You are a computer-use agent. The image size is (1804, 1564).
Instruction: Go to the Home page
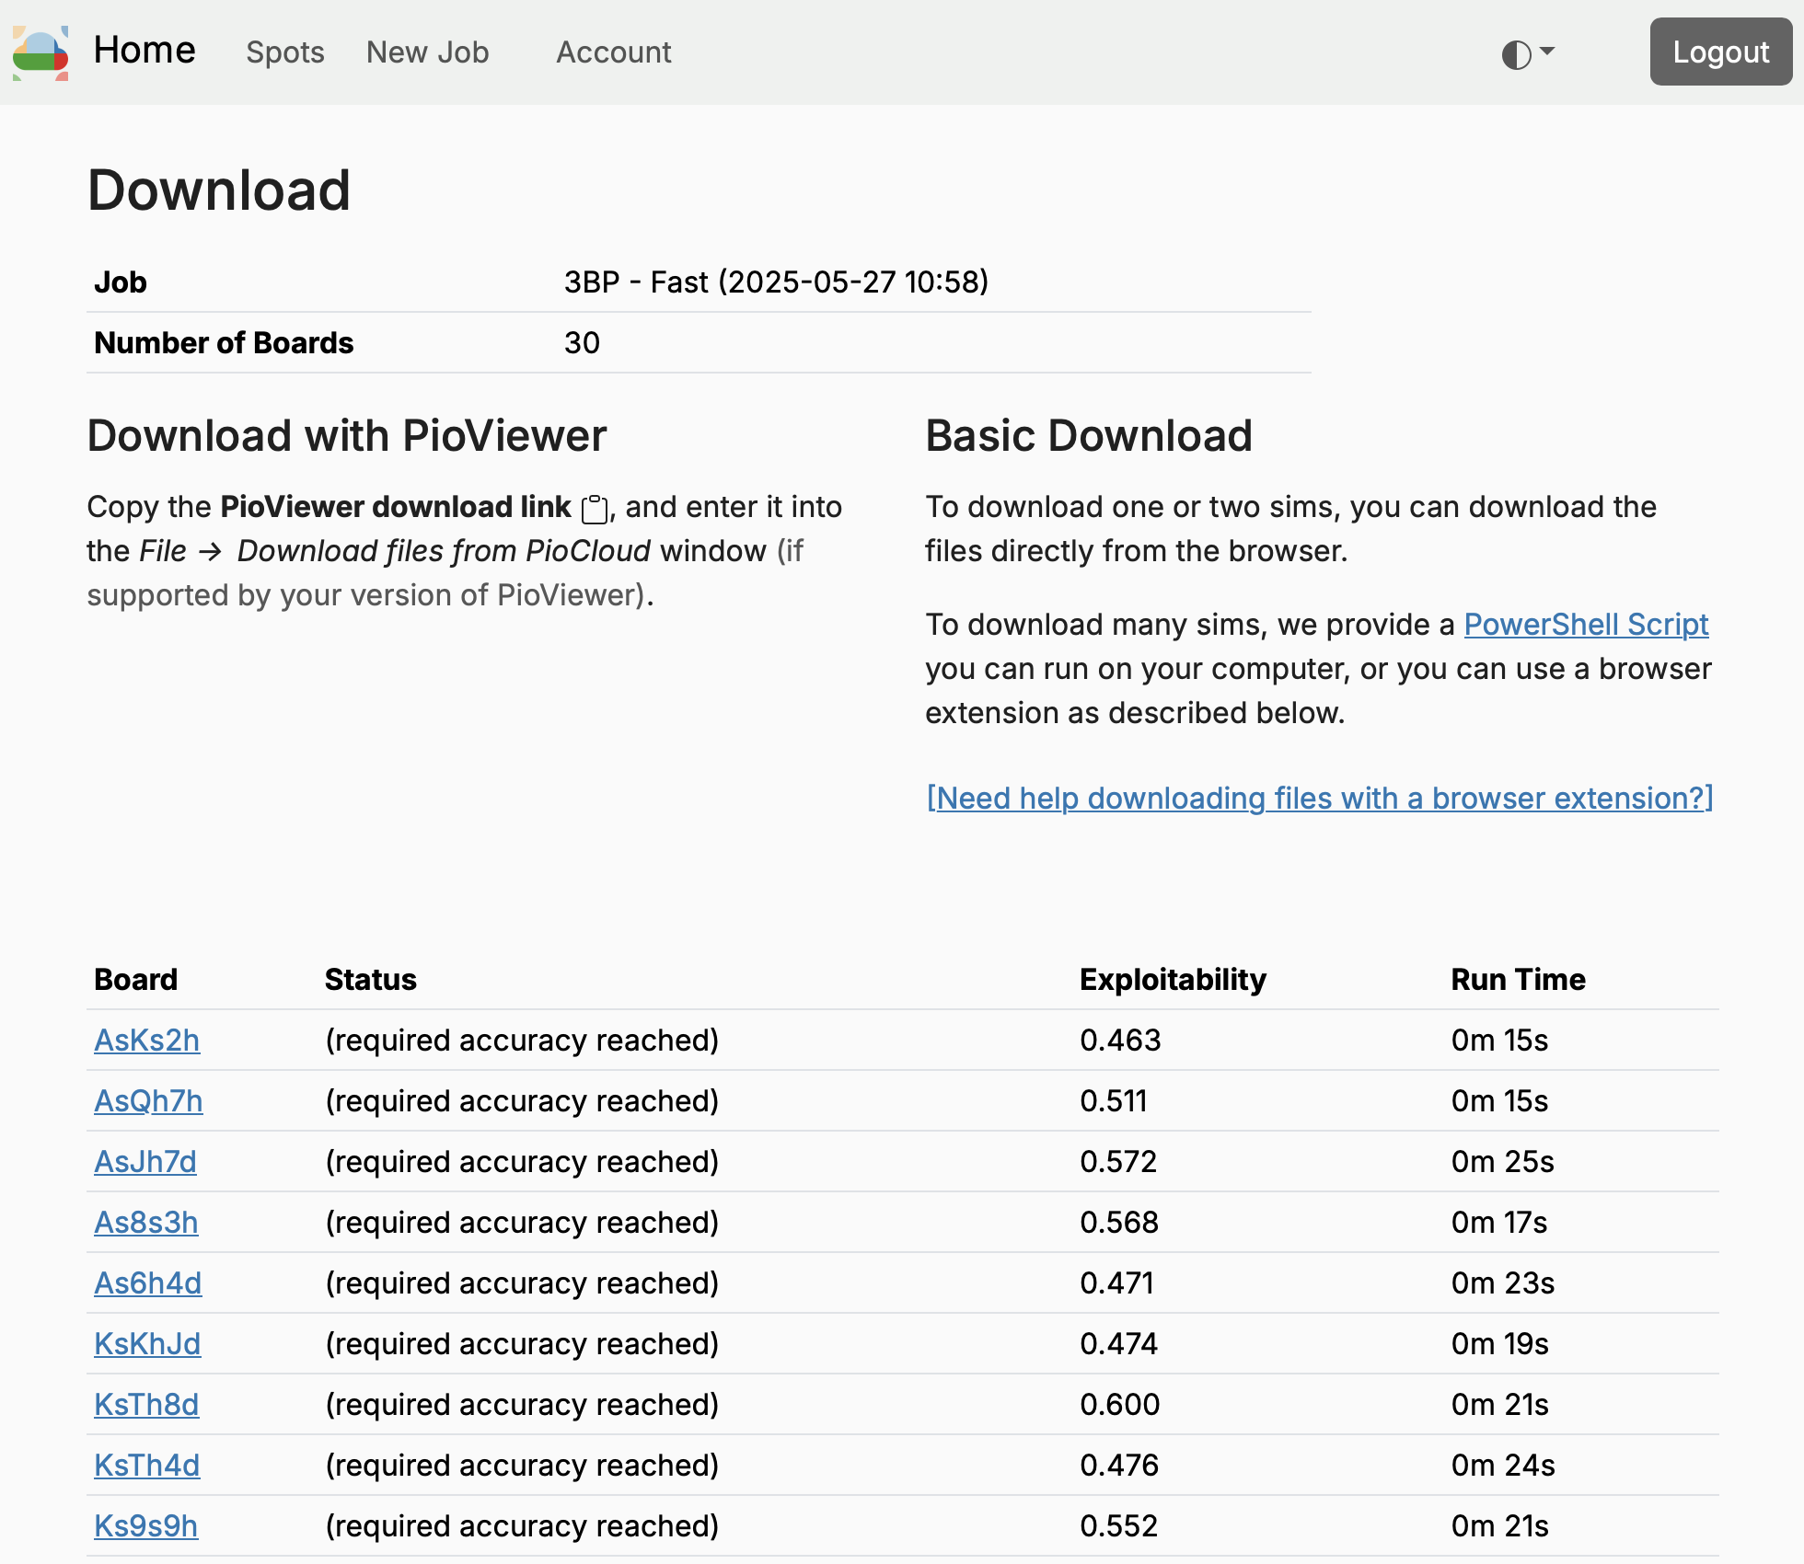click(x=145, y=51)
